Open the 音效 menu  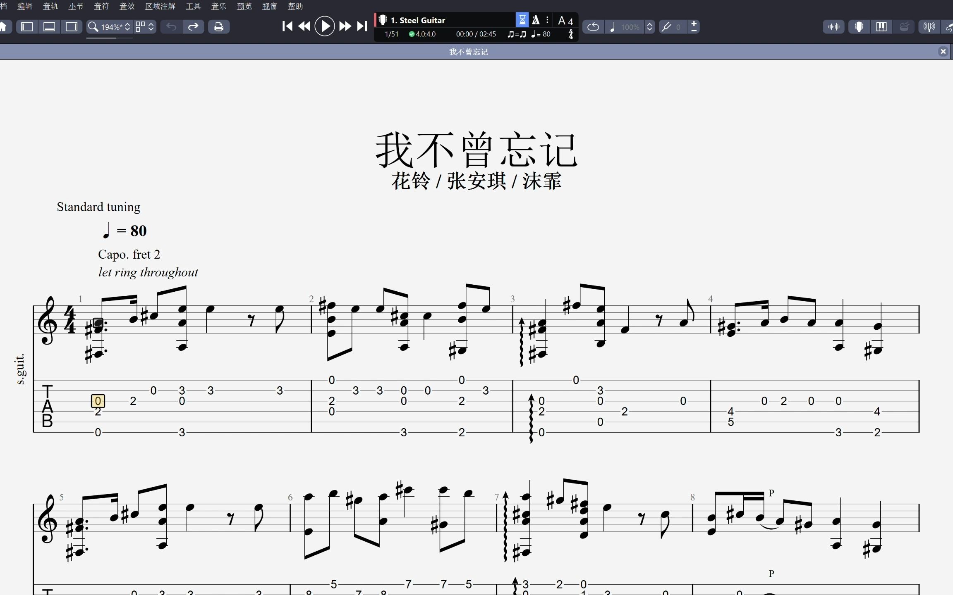(127, 6)
